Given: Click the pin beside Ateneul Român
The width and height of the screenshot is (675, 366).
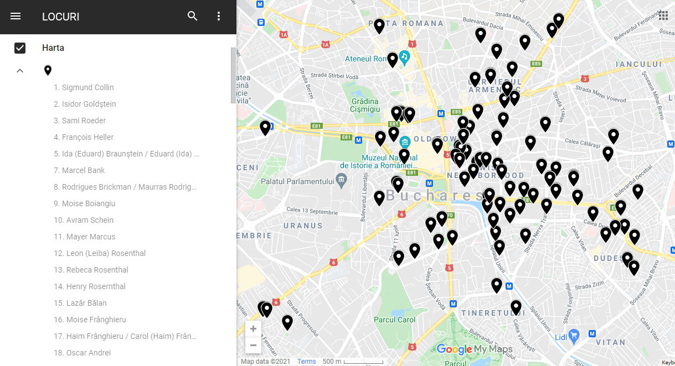Looking at the screenshot, I should point(393,59).
